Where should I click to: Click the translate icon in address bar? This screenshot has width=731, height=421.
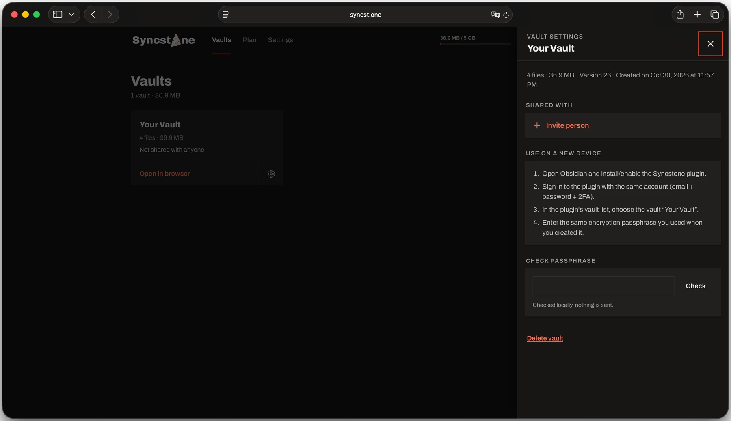tap(495, 15)
